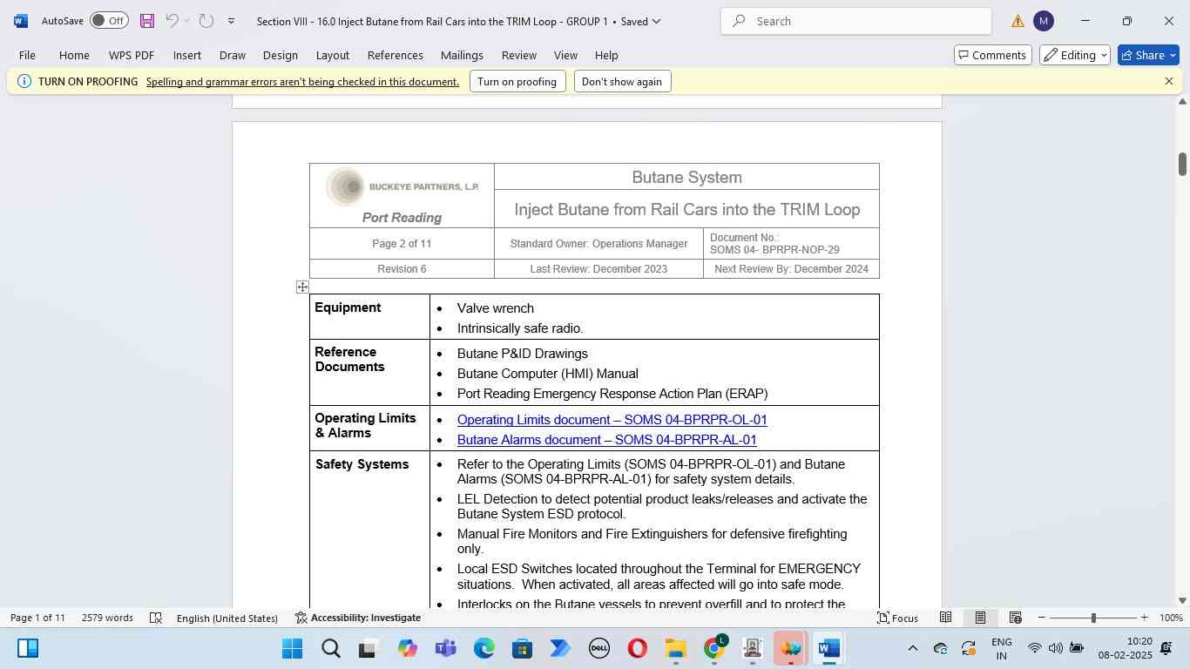1190x669 pixels.
Task: Open the Operating Limits document SOMS link
Action: click(612, 420)
